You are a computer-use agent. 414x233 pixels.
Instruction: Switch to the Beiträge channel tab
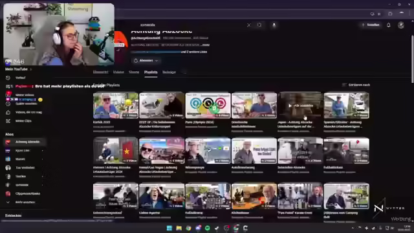pos(169,72)
